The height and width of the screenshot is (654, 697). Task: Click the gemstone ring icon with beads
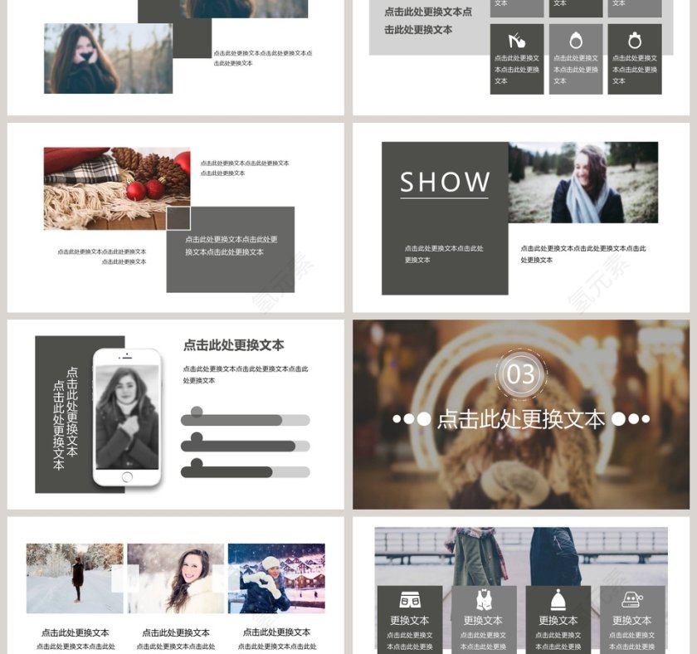click(634, 39)
